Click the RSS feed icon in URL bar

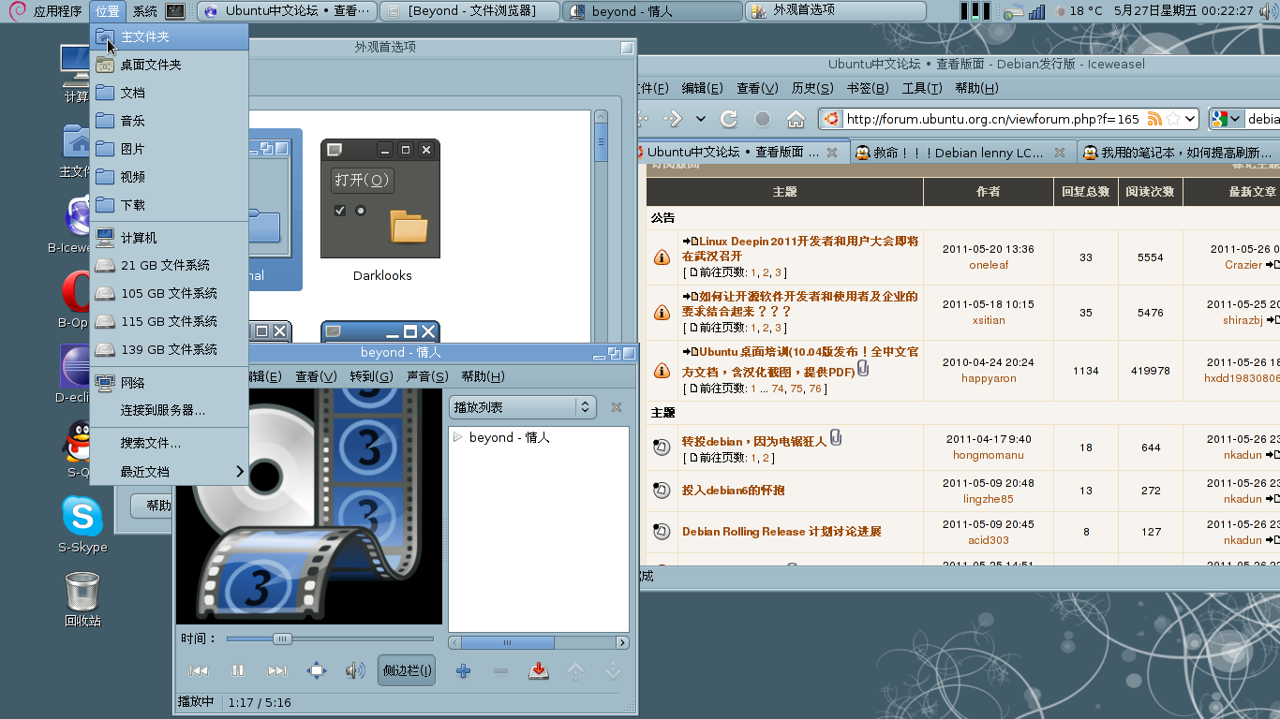coord(1154,119)
